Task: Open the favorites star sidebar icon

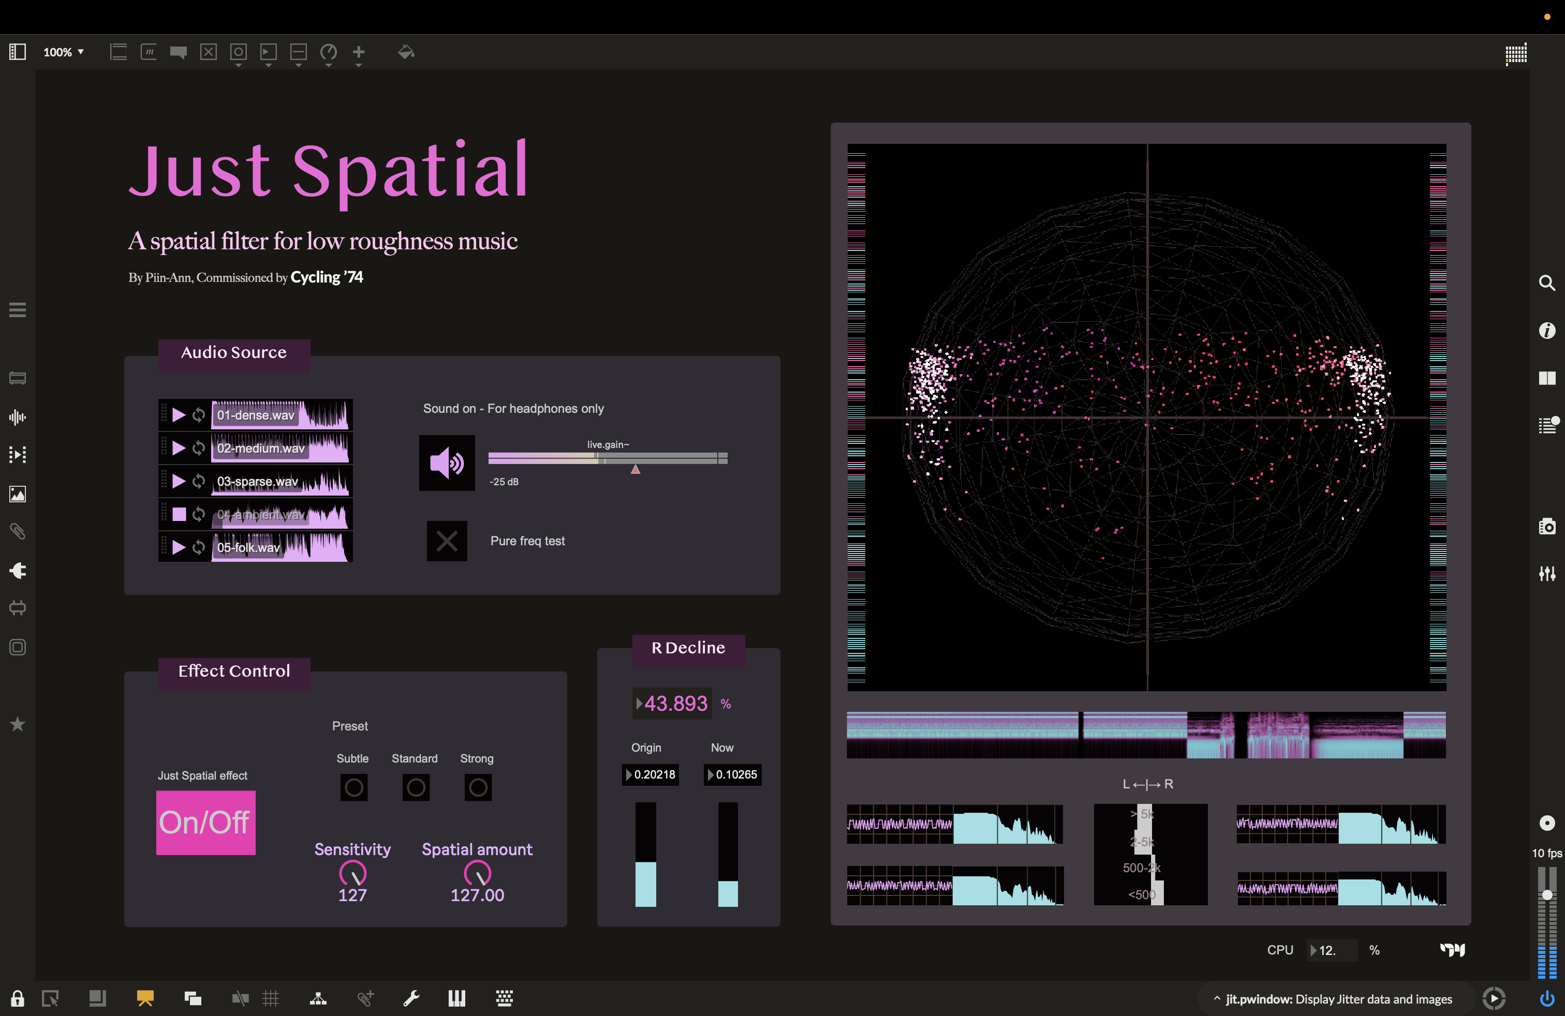Action: pos(18,724)
